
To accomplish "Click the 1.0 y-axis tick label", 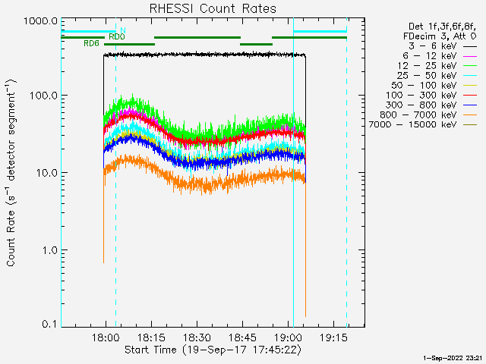I will 49,250.
